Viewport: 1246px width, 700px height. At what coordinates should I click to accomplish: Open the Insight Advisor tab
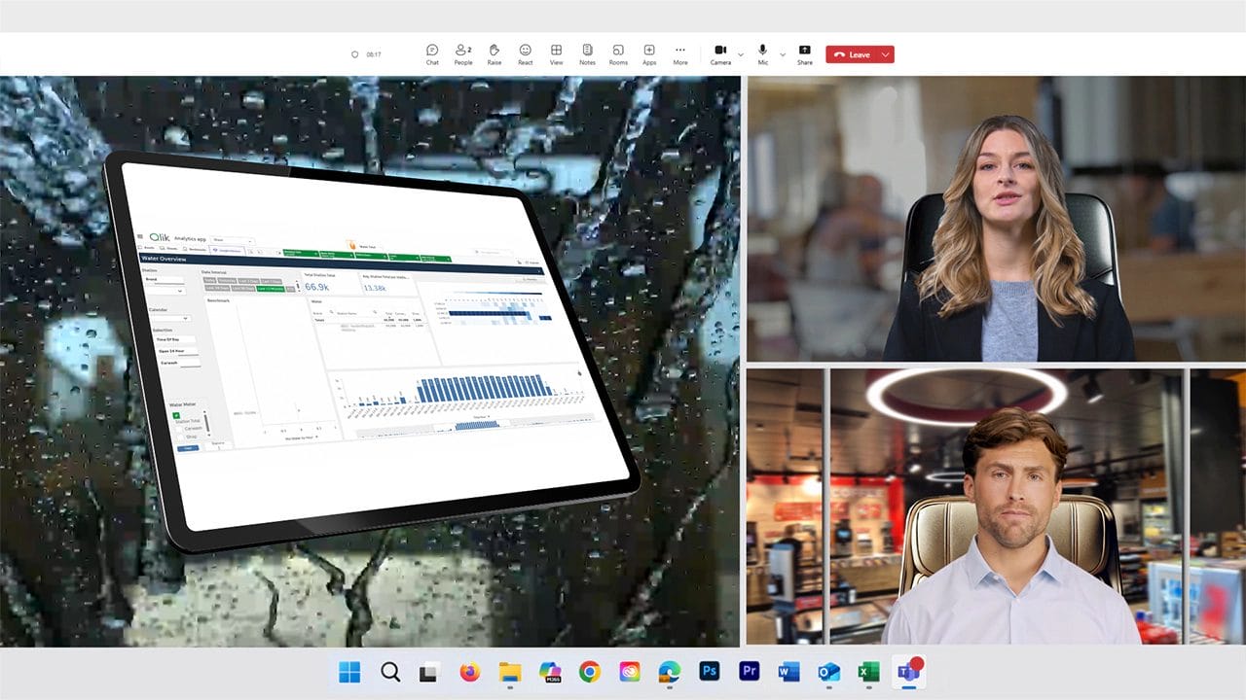pyautogui.click(x=227, y=251)
